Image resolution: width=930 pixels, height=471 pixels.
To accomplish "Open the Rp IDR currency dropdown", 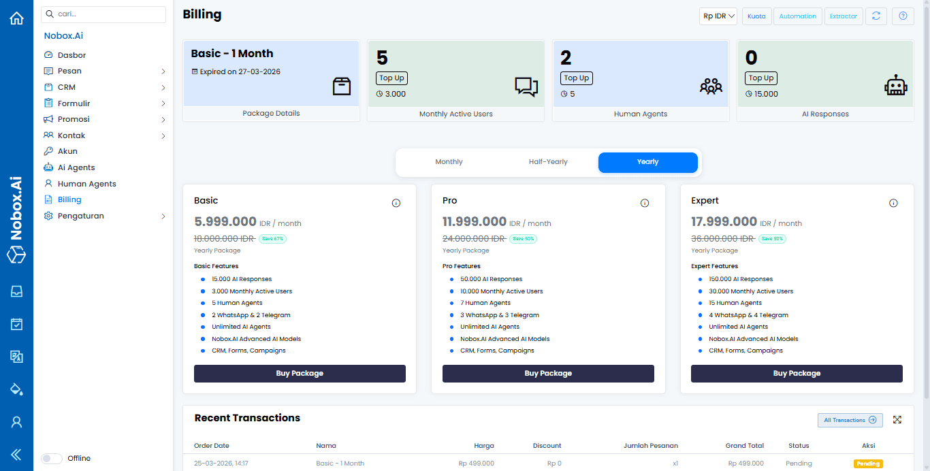I will click(719, 16).
